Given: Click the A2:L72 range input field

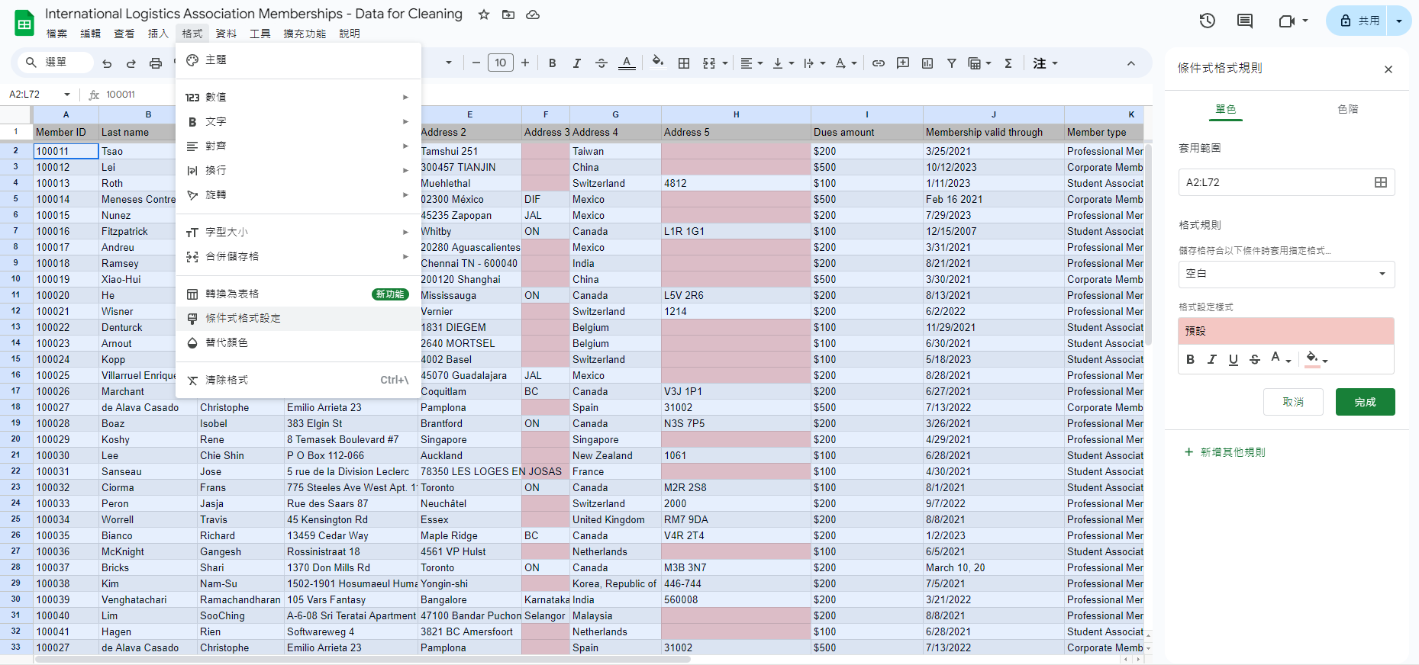Looking at the screenshot, I should tap(1286, 182).
